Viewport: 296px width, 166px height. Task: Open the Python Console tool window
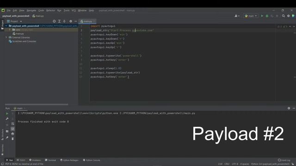pos(92,160)
